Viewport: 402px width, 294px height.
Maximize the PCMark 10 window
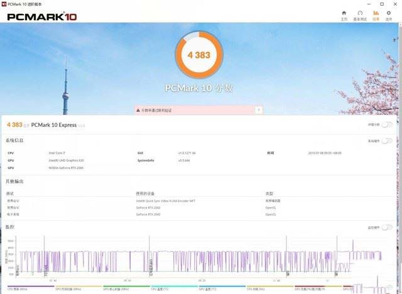point(382,4)
